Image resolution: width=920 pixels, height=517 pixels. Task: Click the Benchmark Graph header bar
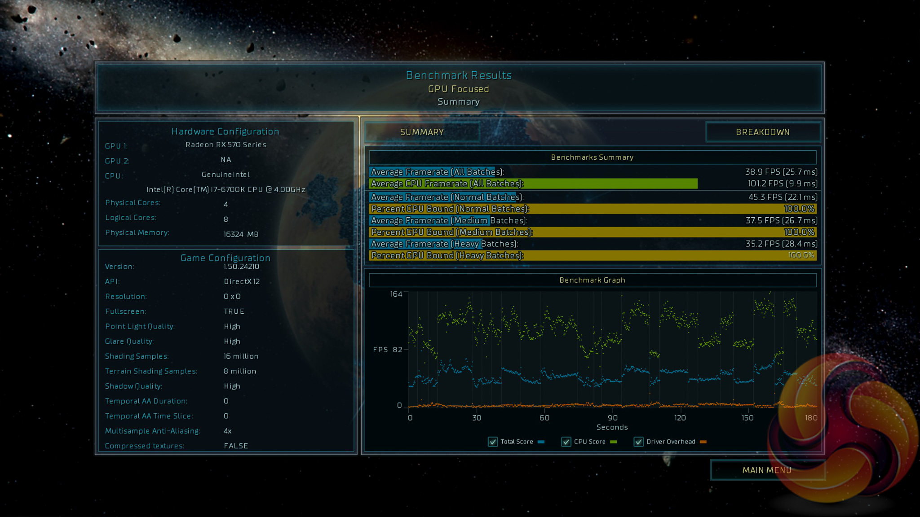(592, 280)
